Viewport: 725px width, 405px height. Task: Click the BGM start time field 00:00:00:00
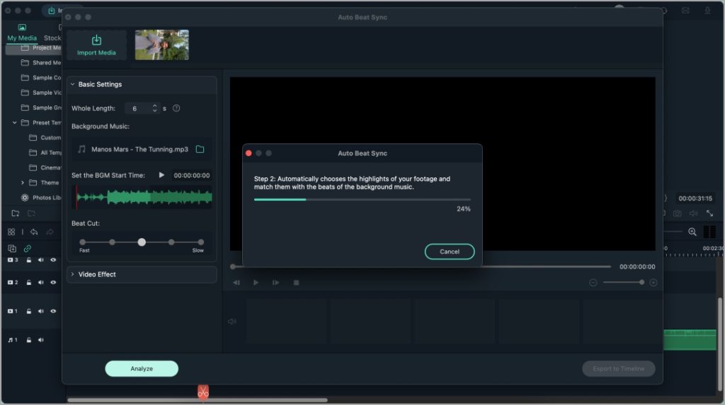tap(191, 175)
